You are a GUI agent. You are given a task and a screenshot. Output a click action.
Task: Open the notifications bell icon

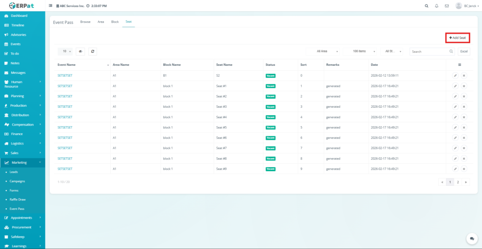pyautogui.click(x=437, y=6)
